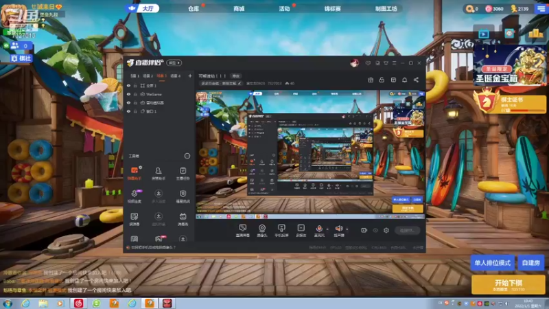
Task: Switch to the 场景 2 scene tab
Action: click(x=148, y=76)
